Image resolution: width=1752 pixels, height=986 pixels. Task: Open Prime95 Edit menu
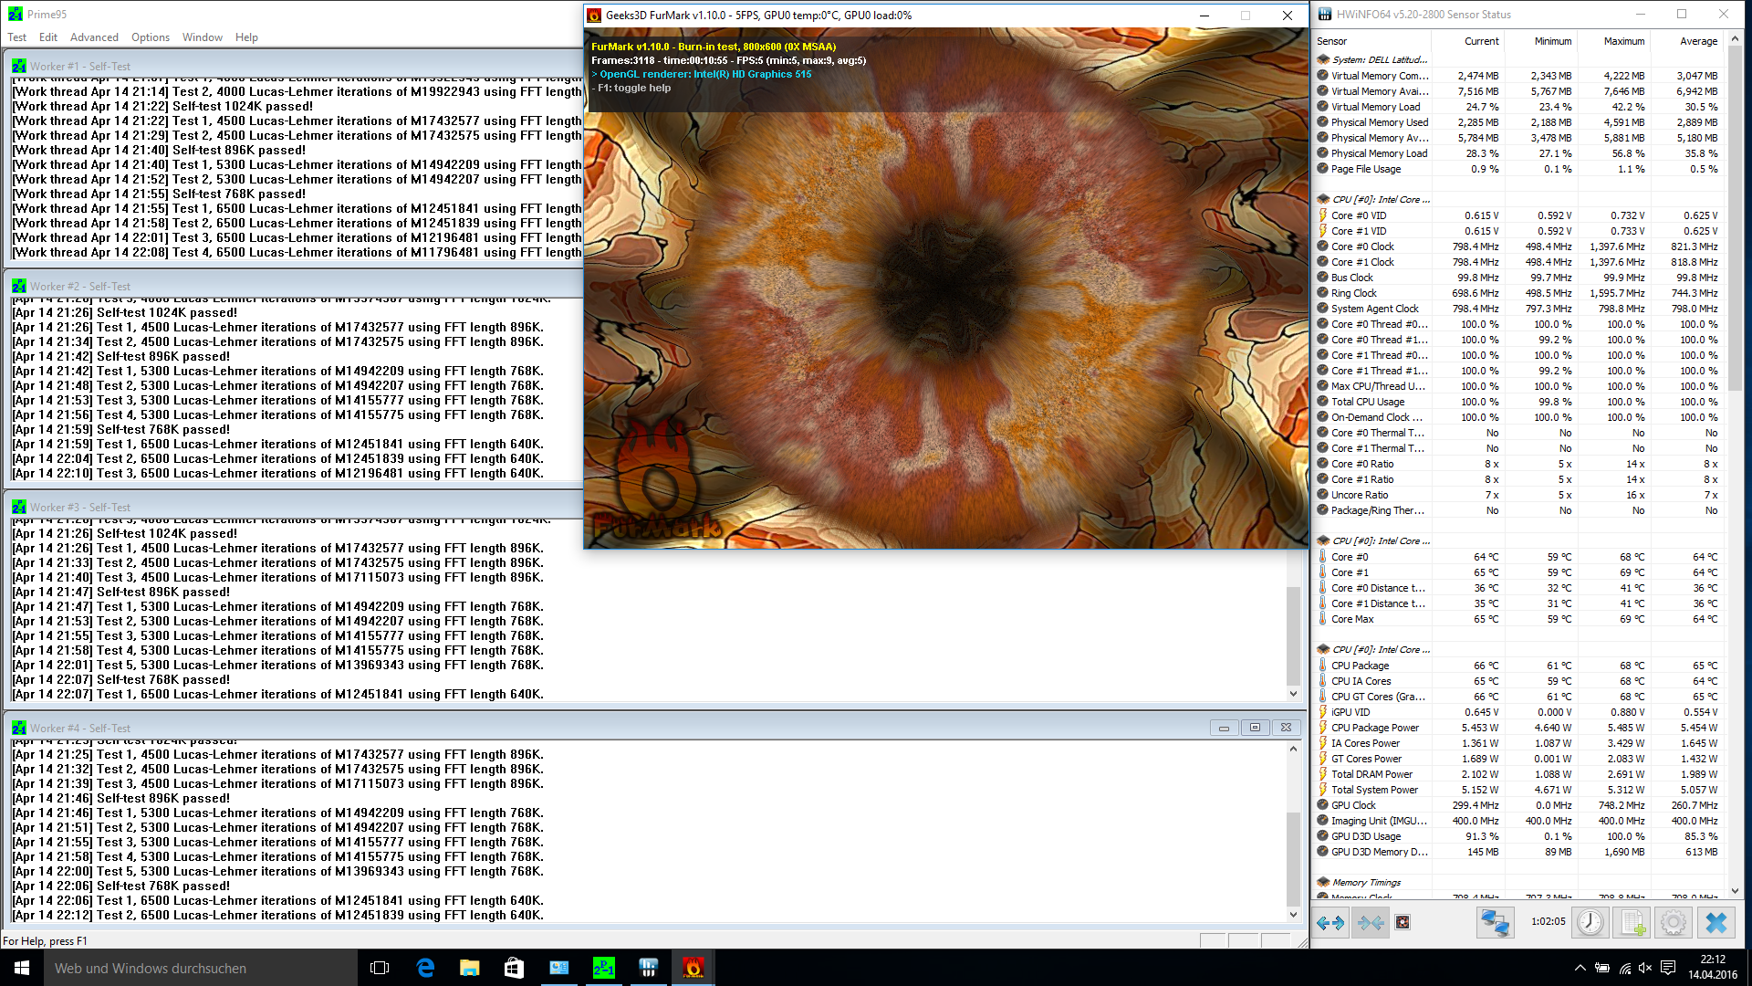pos(48,37)
